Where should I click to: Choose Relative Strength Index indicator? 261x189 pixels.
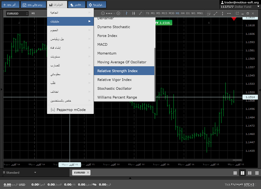124,71
